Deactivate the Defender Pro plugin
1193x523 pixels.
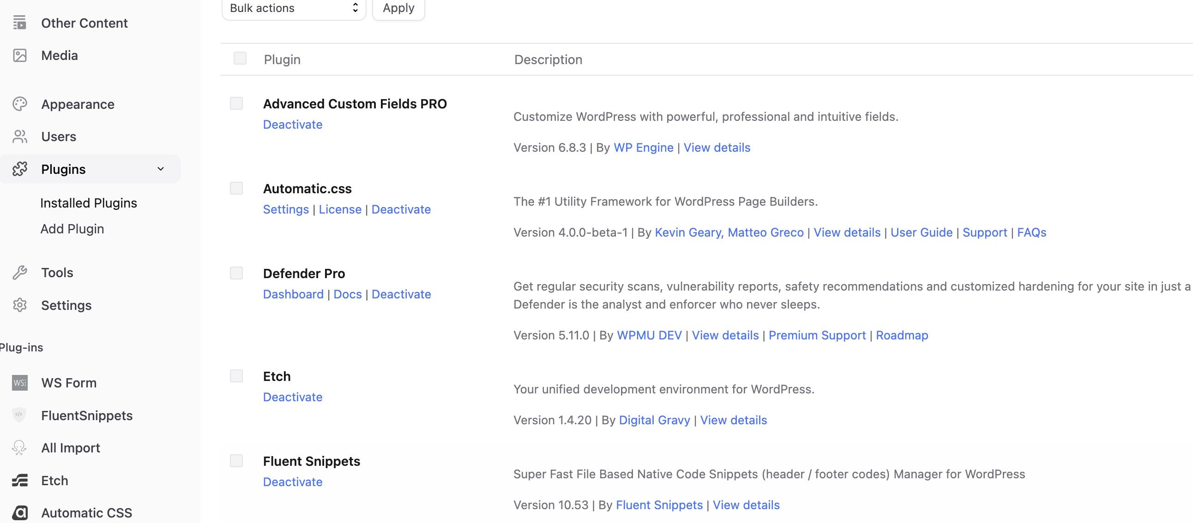click(401, 294)
